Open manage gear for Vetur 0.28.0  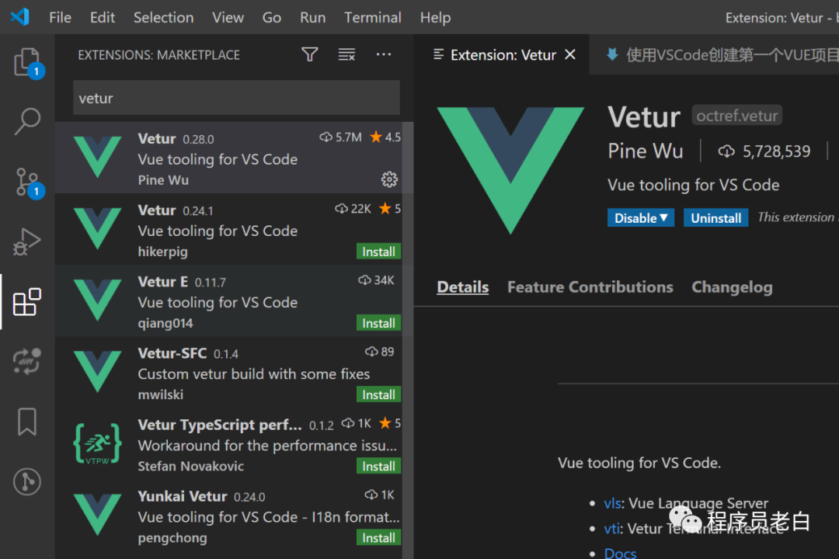click(x=389, y=179)
